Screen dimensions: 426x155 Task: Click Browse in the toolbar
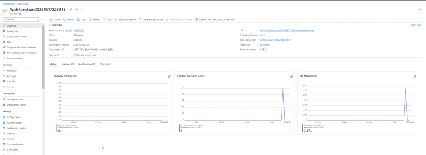(x=55, y=19)
